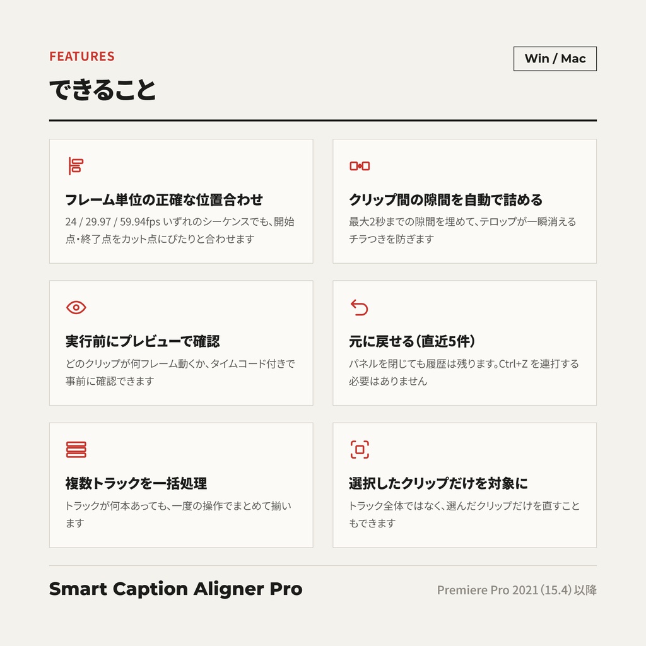The height and width of the screenshot is (646, 646).
Task: Click the トラックが何本あっても description
Action: (x=179, y=514)
